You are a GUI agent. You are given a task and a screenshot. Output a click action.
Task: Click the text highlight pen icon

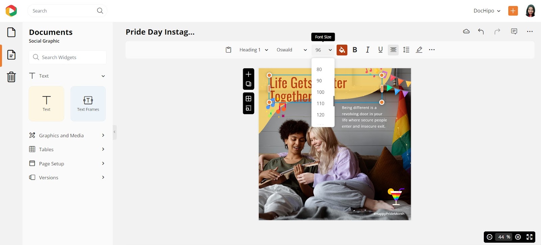(419, 50)
